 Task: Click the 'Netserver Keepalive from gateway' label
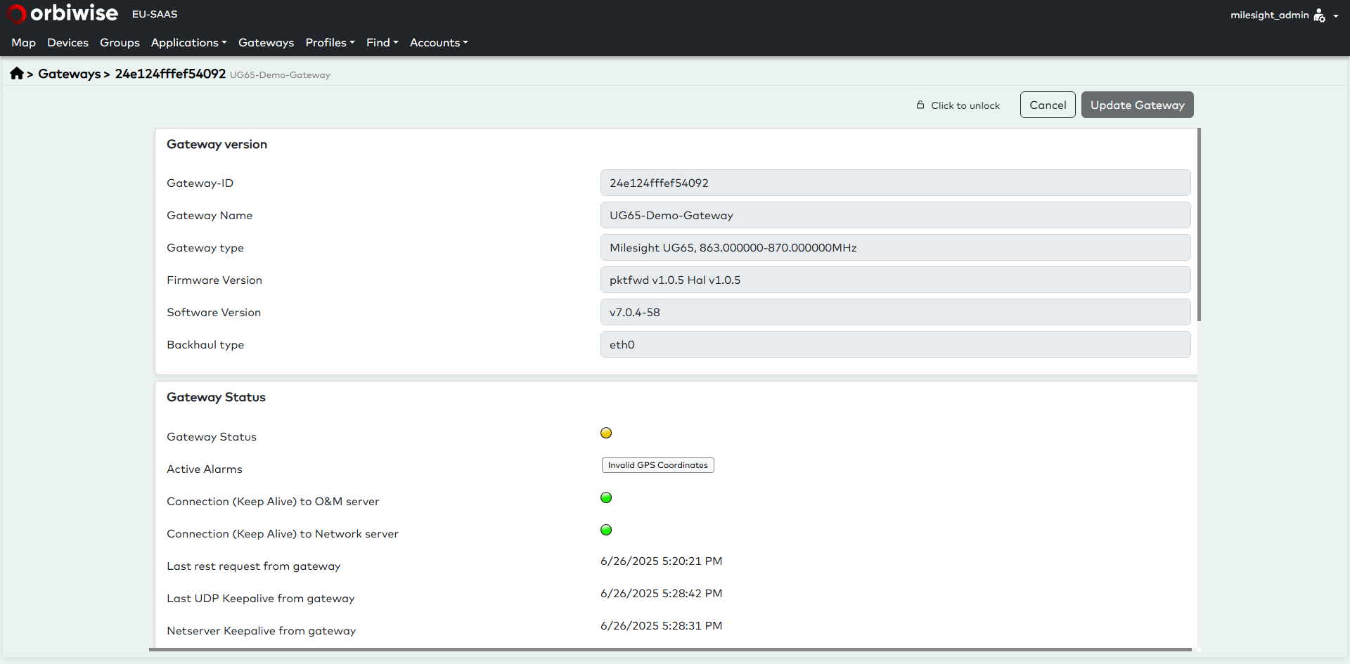[261, 631]
